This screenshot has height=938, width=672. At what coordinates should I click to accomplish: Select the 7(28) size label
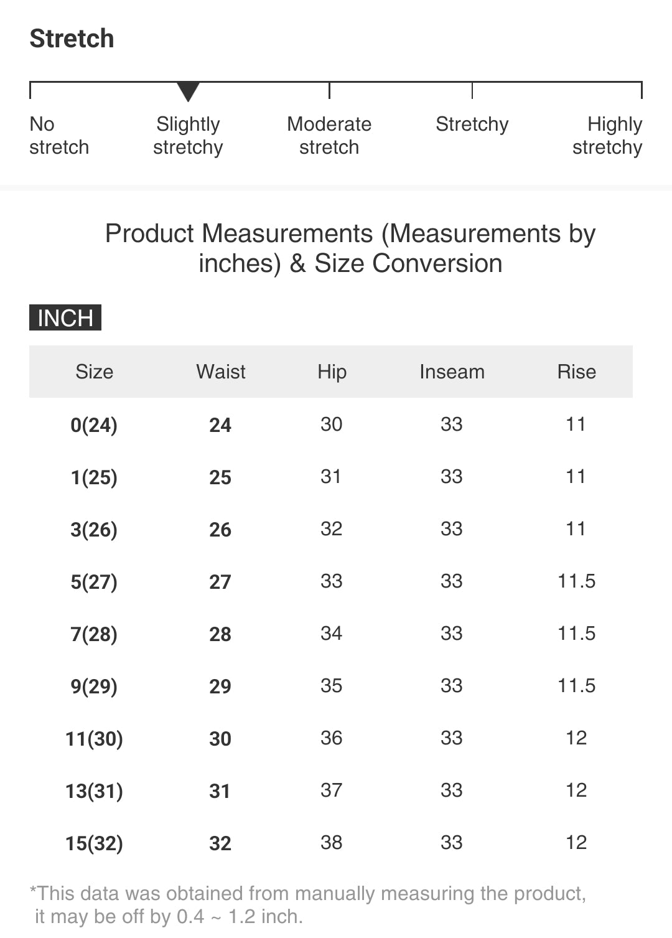click(x=94, y=634)
